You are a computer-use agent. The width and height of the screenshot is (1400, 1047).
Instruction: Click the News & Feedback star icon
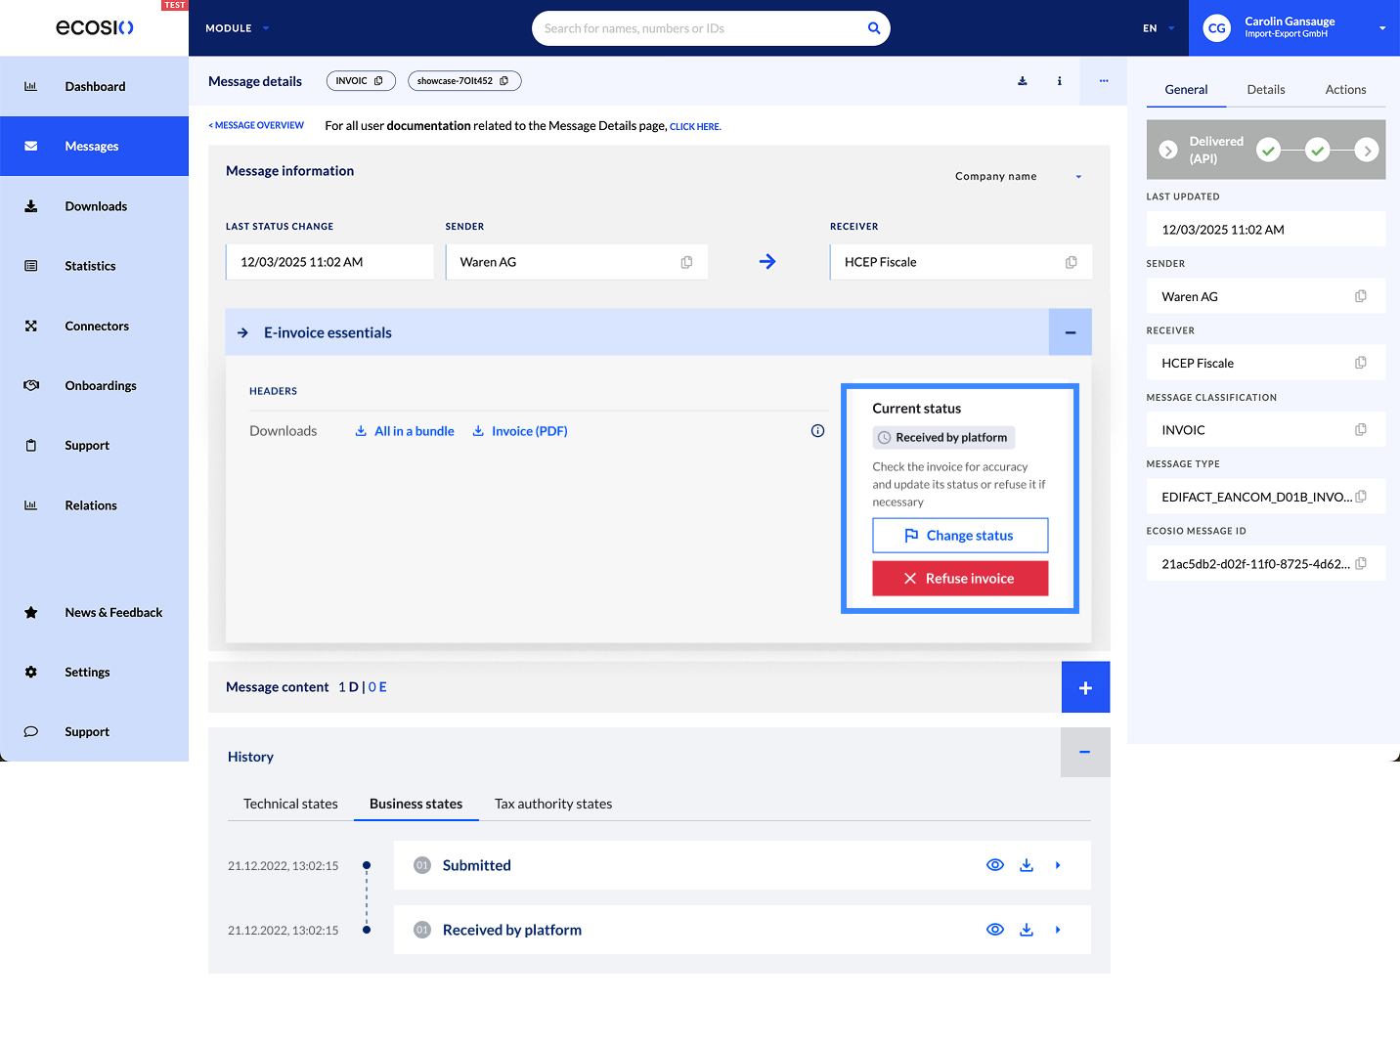point(31,613)
